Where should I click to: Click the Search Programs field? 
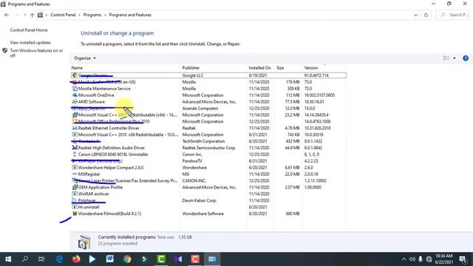[x=452, y=15]
